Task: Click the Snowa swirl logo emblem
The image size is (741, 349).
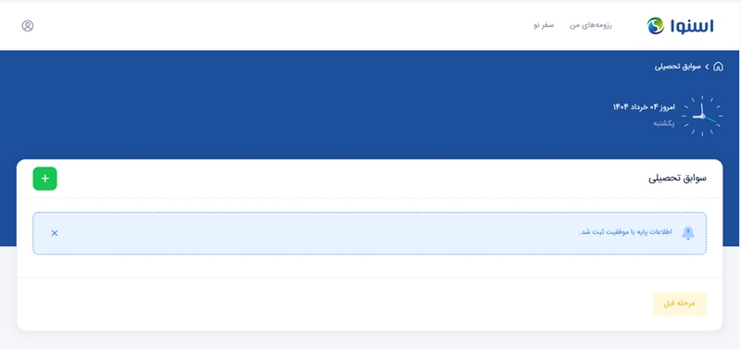Action: (x=656, y=26)
